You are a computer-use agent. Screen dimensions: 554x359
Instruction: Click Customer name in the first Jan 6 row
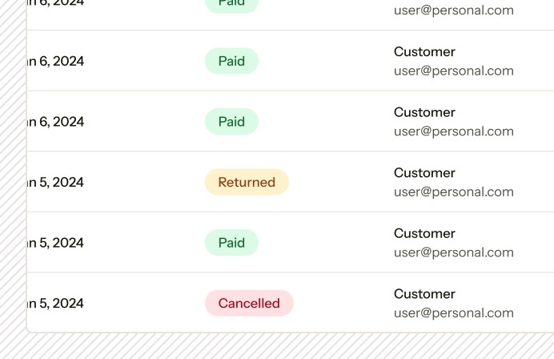coord(424,52)
